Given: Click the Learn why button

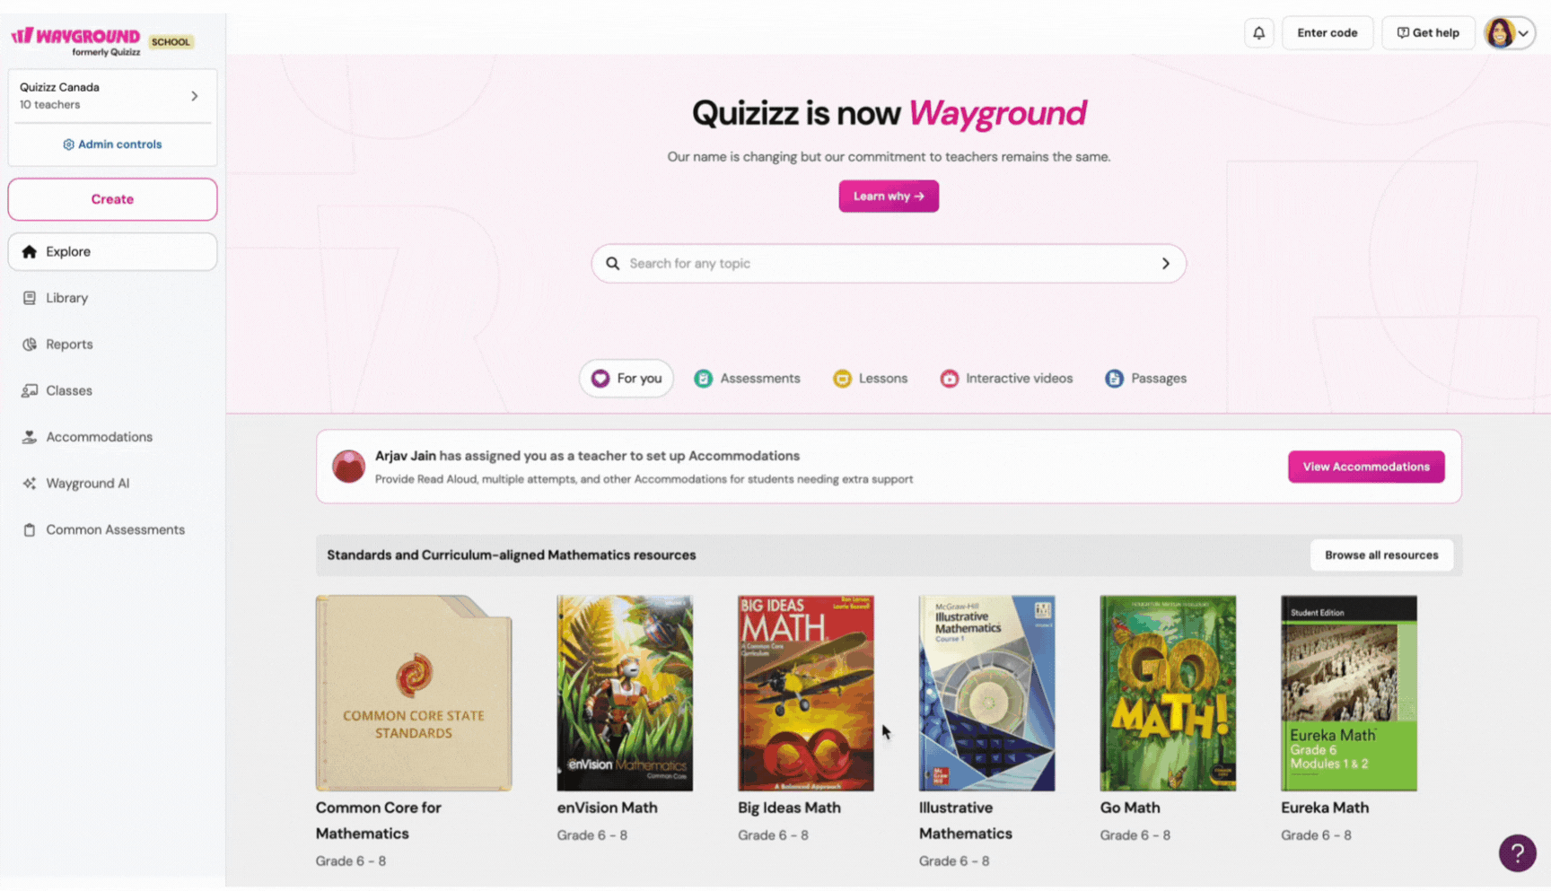Looking at the screenshot, I should click(889, 197).
